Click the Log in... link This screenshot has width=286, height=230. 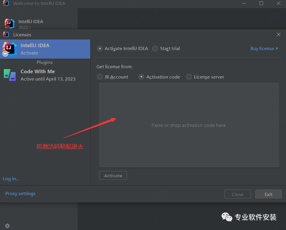11,179
